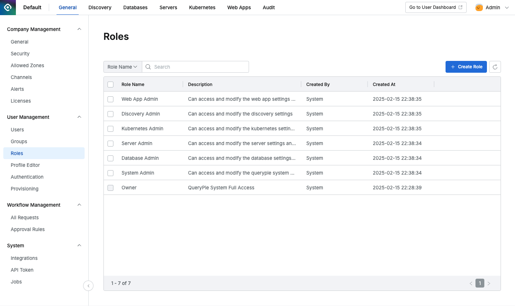
Task: Click the refresh icon beside Create Role
Action: 495,67
